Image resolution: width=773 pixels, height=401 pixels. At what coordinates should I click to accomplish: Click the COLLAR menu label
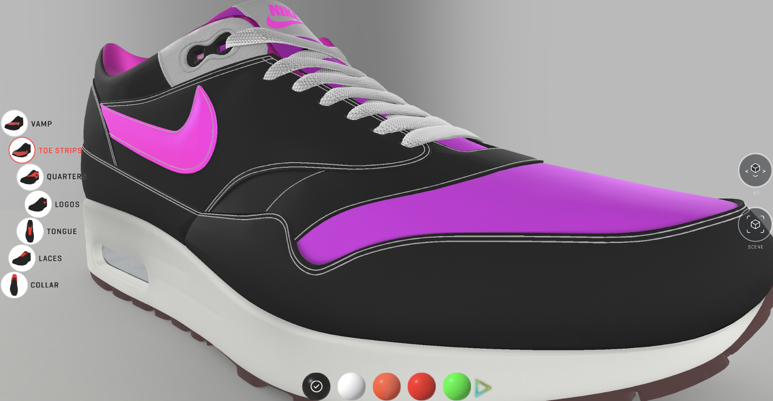(x=45, y=285)
